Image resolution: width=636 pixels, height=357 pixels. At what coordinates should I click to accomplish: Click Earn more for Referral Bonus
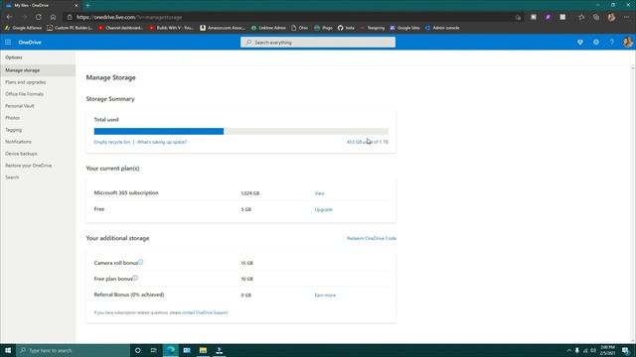point(325,296)
